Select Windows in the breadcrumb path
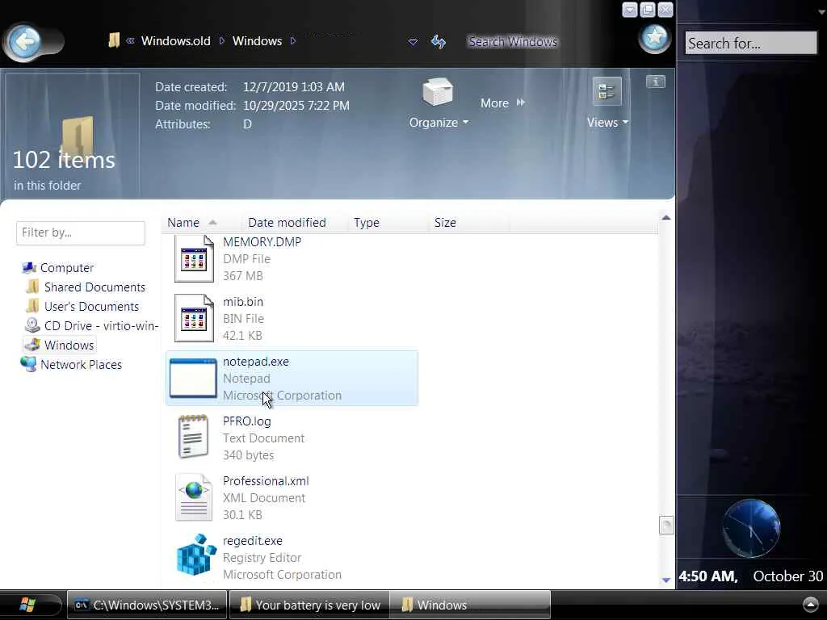The width and height of the screenshot is (827, 620). point(257,41)
